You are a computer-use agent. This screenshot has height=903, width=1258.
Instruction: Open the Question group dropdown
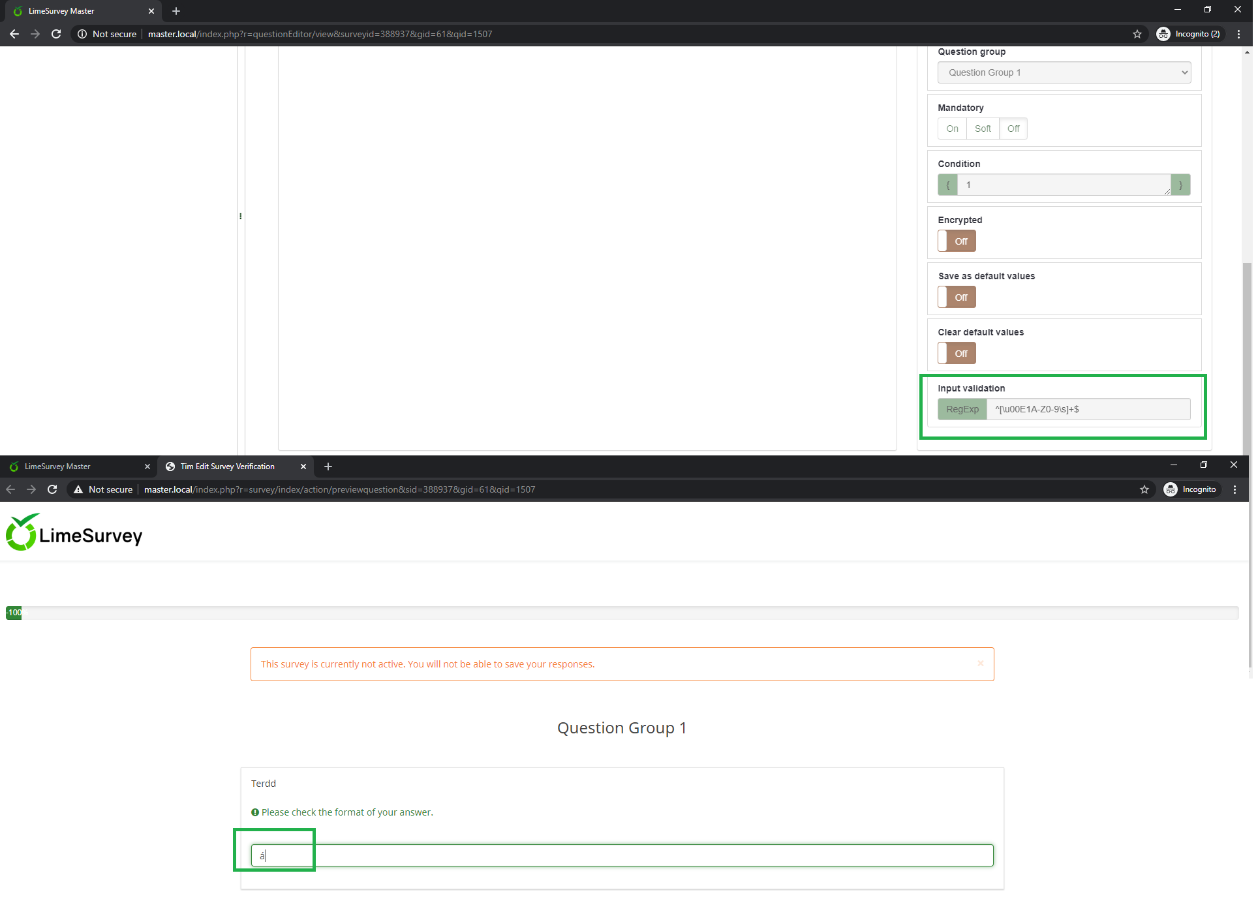(x=1064, y=72)
